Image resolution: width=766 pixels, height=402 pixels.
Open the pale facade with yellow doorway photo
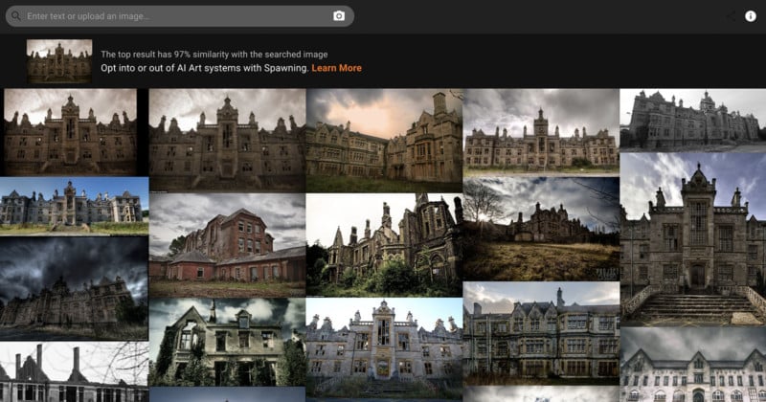384,348
